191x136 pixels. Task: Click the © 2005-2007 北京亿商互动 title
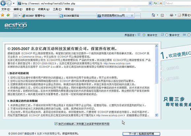(x=62, y=49)
